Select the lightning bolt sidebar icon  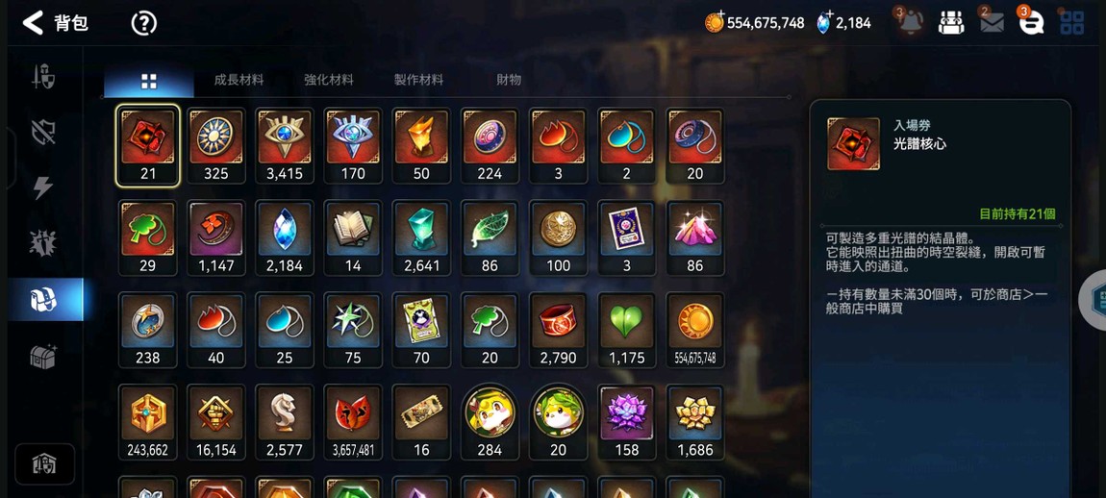click(43, 187)
